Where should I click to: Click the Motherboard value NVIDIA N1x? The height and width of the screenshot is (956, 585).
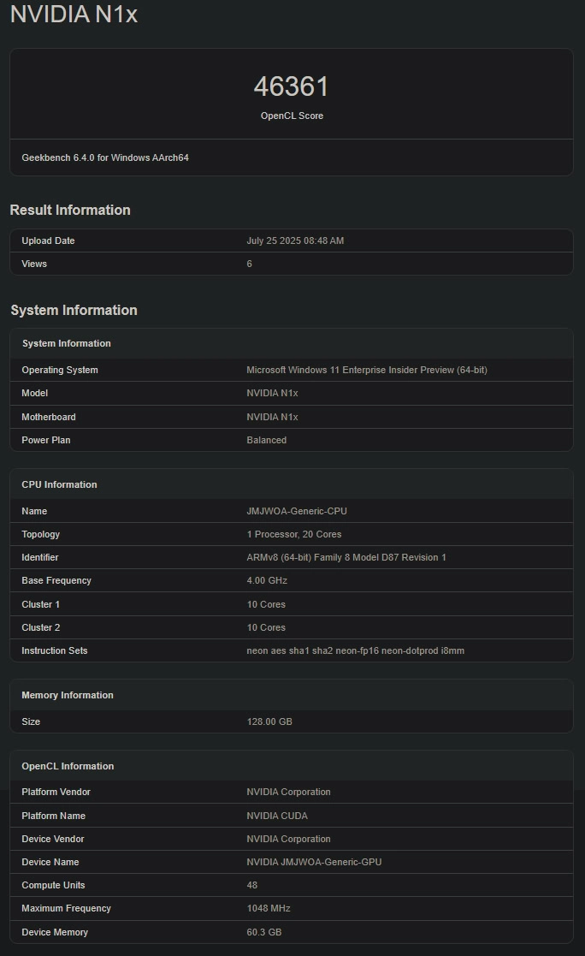pos(272,417)
